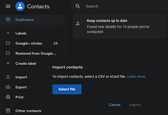The height and width of the screenshot is (115, 168).
Task: Click the Google+ circles label icon
Action: 8,43
